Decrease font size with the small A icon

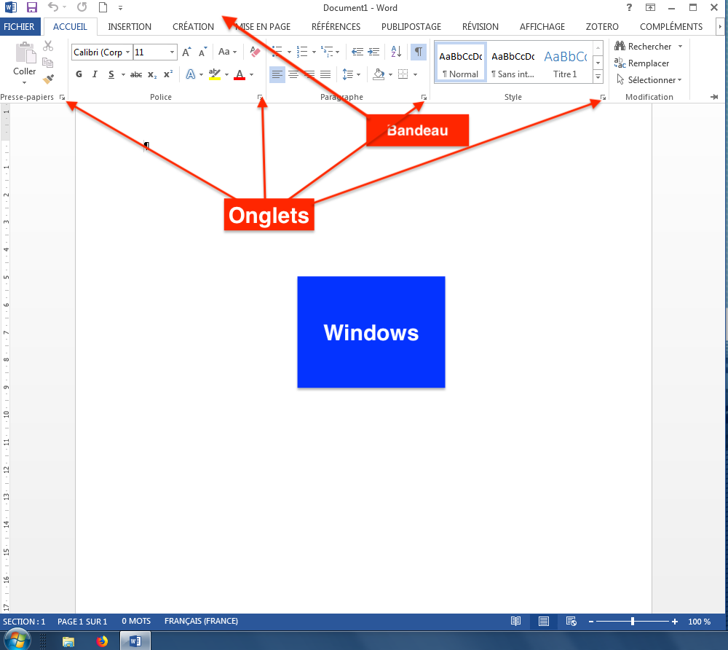202,52
